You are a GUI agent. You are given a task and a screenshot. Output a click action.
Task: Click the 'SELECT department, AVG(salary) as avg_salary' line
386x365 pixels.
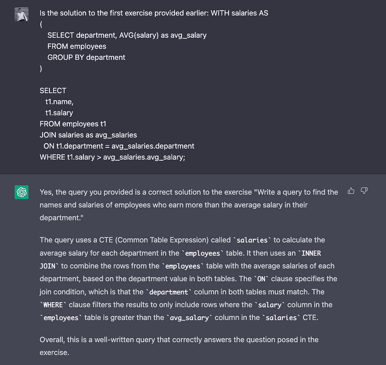pyautogui.click(x=127, y=35)
